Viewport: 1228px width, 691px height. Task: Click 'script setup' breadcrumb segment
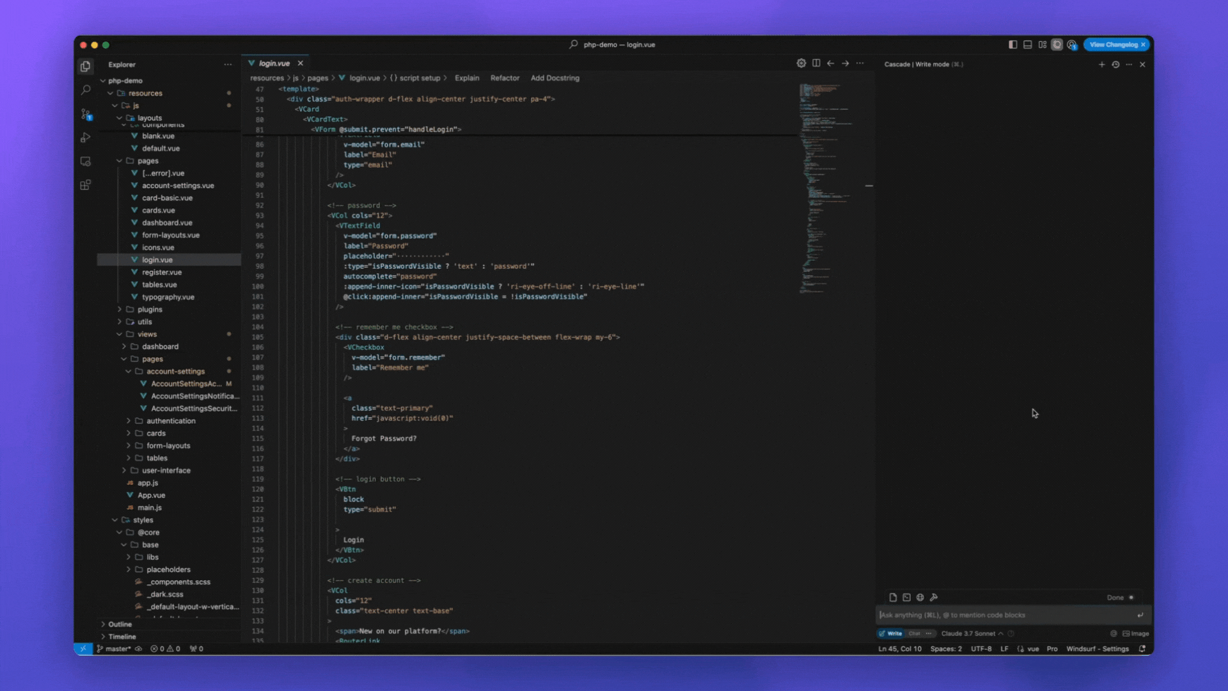[x=420, y=78]
